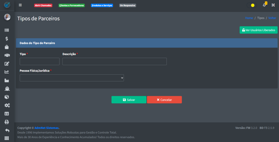Open the Pessoa Física/Jurídica dropdown
Screen dimensions: 279x142
coord(72,78)
